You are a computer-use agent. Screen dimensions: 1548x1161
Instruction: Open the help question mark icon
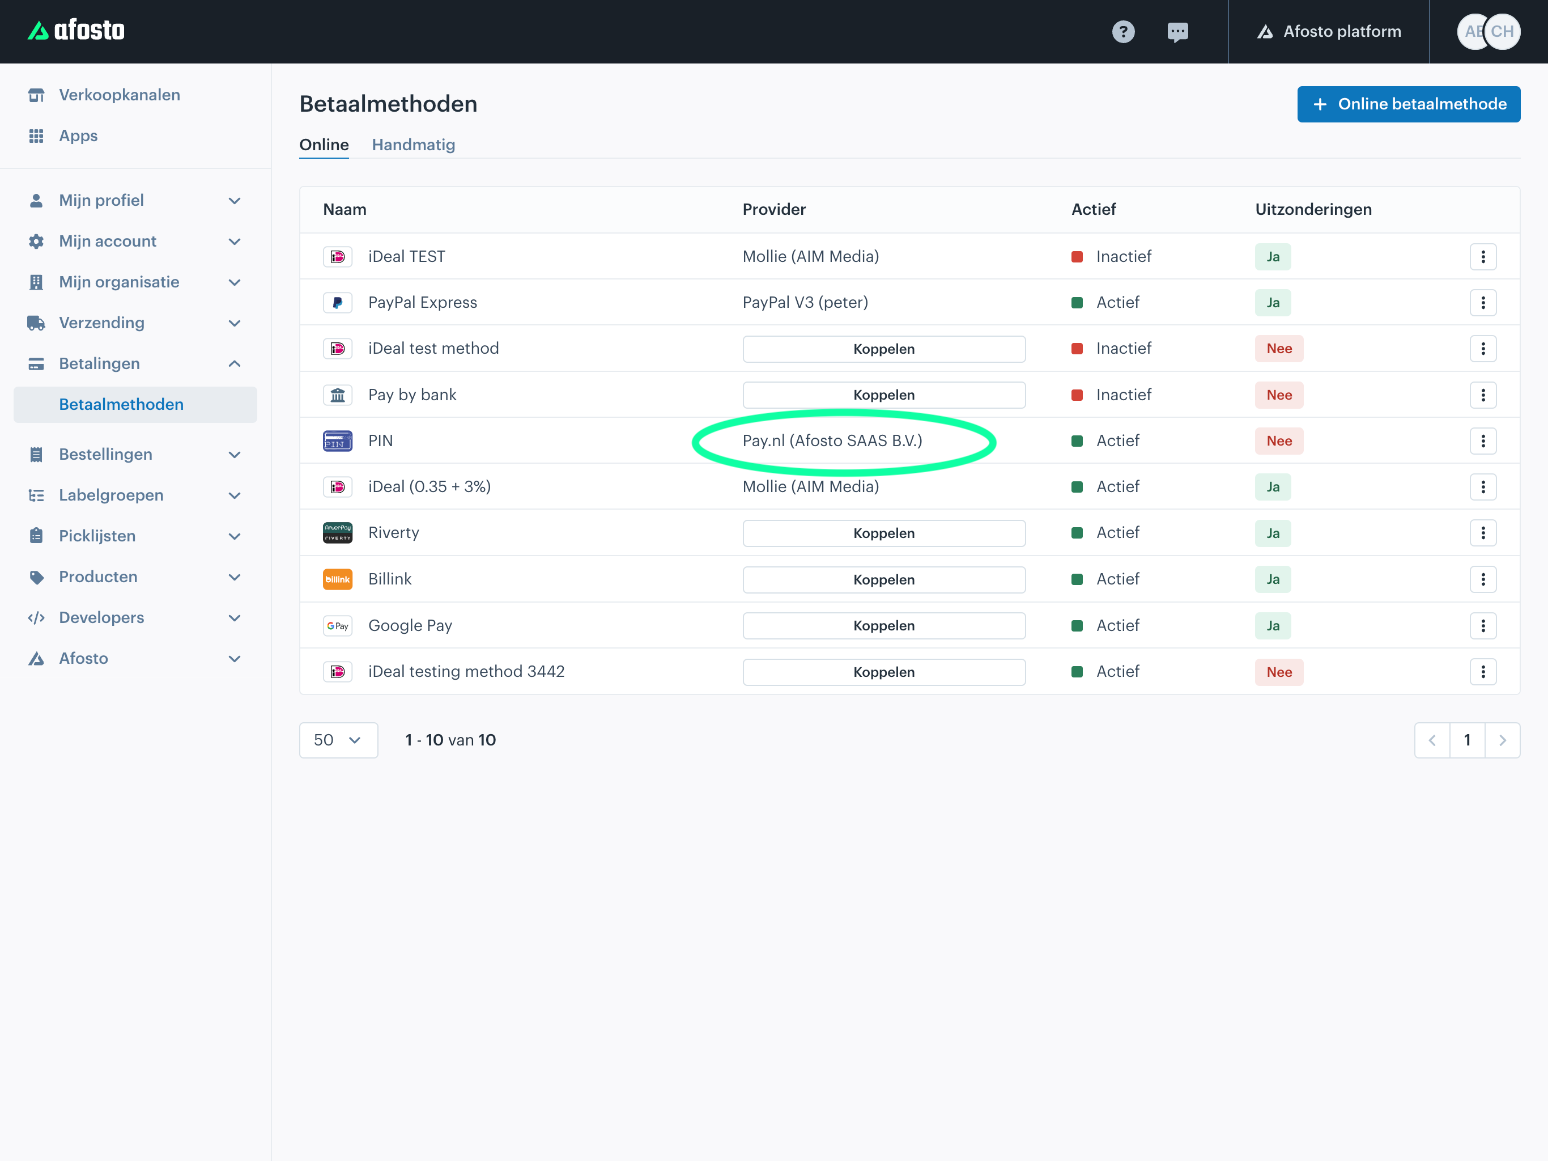(1123, 32)
